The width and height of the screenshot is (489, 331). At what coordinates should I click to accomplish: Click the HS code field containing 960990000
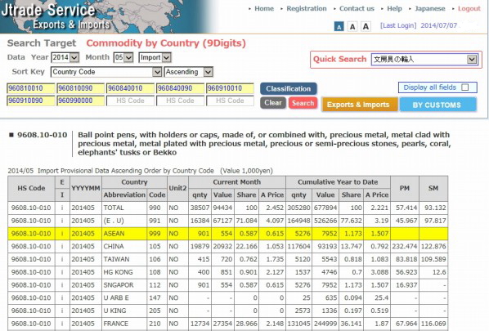[80, 101]
